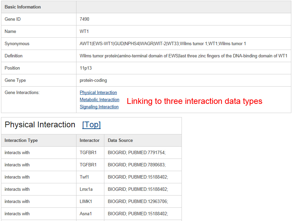Open the Metabolic Interaction link
The width and height of the screenshot is (292, 221).
point(100,99)
